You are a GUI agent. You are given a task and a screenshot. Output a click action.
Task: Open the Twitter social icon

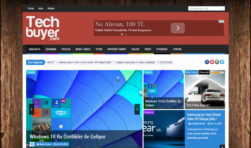click(222, 62)
